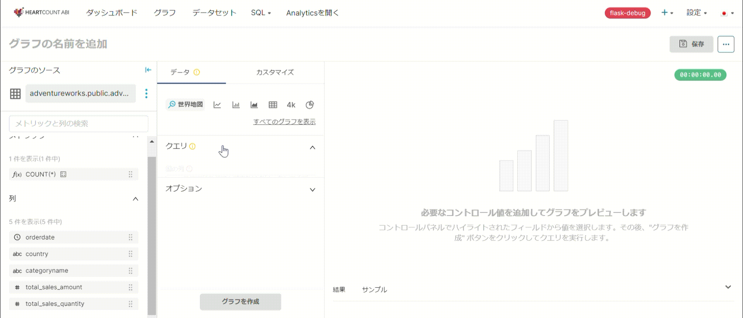The image size is (743, 318).
Task: Click the グラフの名前を追加 title field
Action: tap(58, 44)
